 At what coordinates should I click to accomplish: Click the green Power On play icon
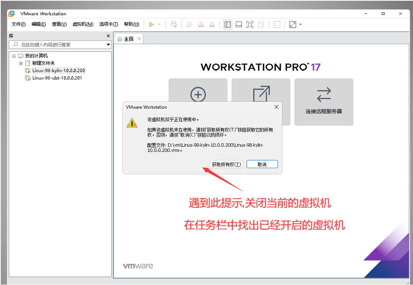[152, 25]
